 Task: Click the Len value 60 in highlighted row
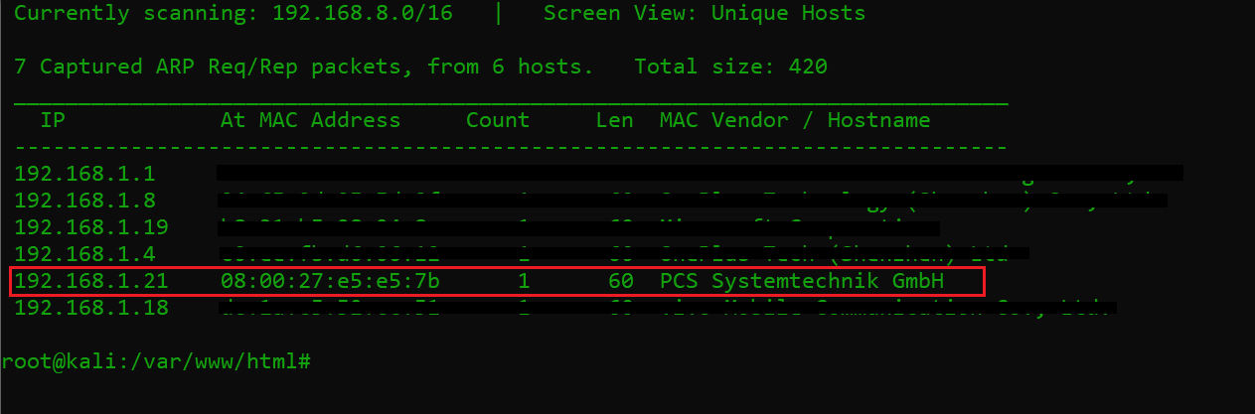(621, 282)
